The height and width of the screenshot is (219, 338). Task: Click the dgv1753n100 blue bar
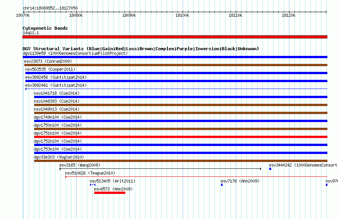181,153
